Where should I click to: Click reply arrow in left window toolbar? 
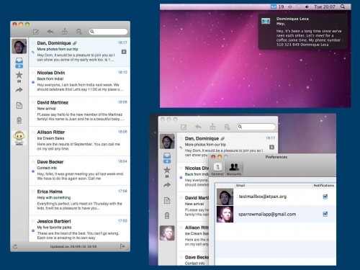point(50,32)
